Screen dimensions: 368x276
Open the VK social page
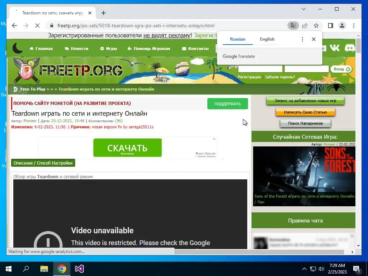click(x=335, y=48)
